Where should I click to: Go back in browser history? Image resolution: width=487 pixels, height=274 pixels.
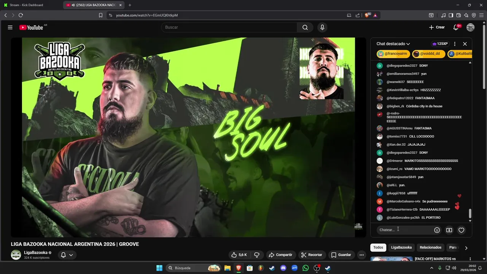(5, 15)
